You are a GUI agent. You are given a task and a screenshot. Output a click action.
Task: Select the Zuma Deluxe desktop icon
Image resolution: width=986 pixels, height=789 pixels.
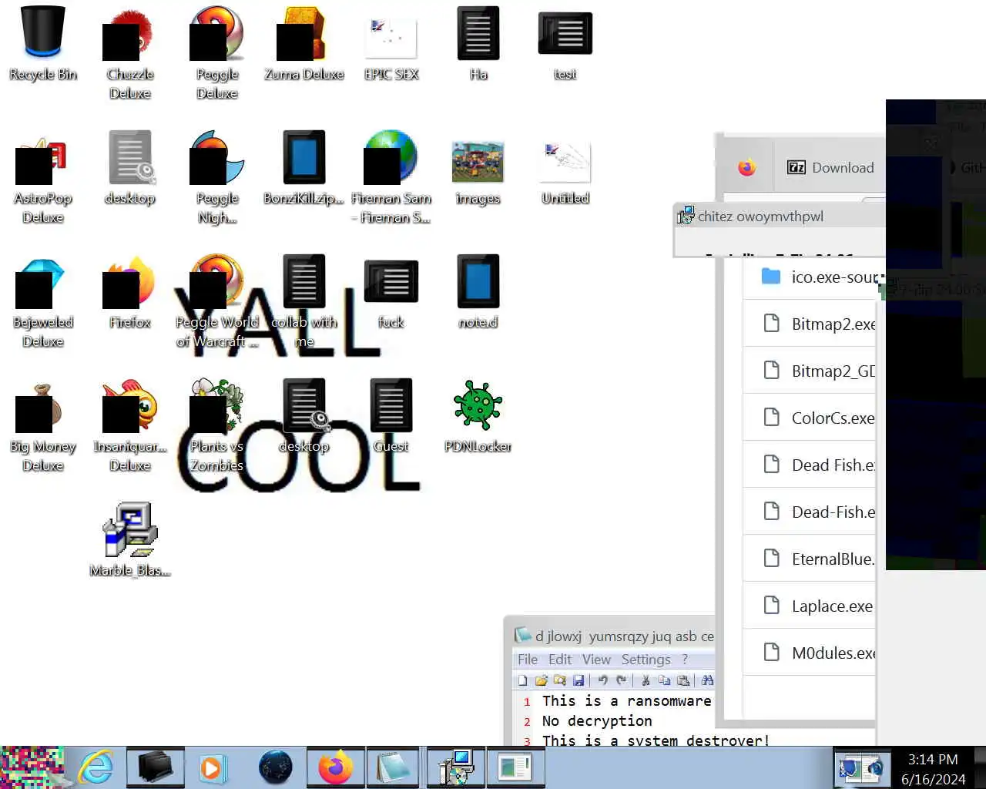(x=304, y=43)
